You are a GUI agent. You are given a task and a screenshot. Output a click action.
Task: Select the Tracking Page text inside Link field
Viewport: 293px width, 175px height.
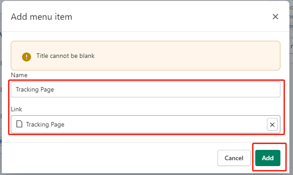pos(45,124)
